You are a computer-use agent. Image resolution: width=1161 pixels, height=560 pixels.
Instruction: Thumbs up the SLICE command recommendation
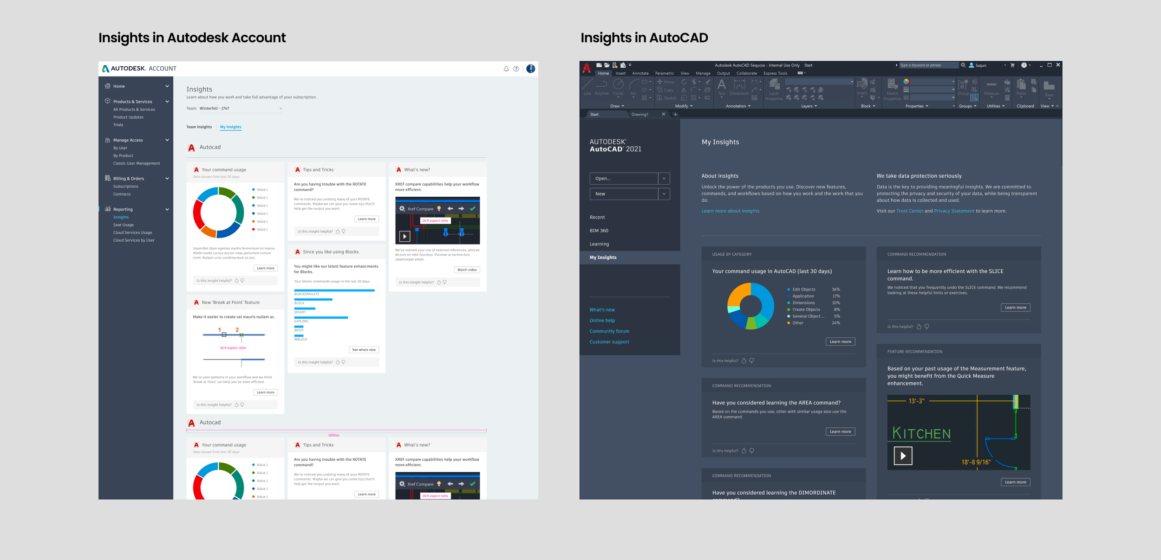(x=919, y=327)
